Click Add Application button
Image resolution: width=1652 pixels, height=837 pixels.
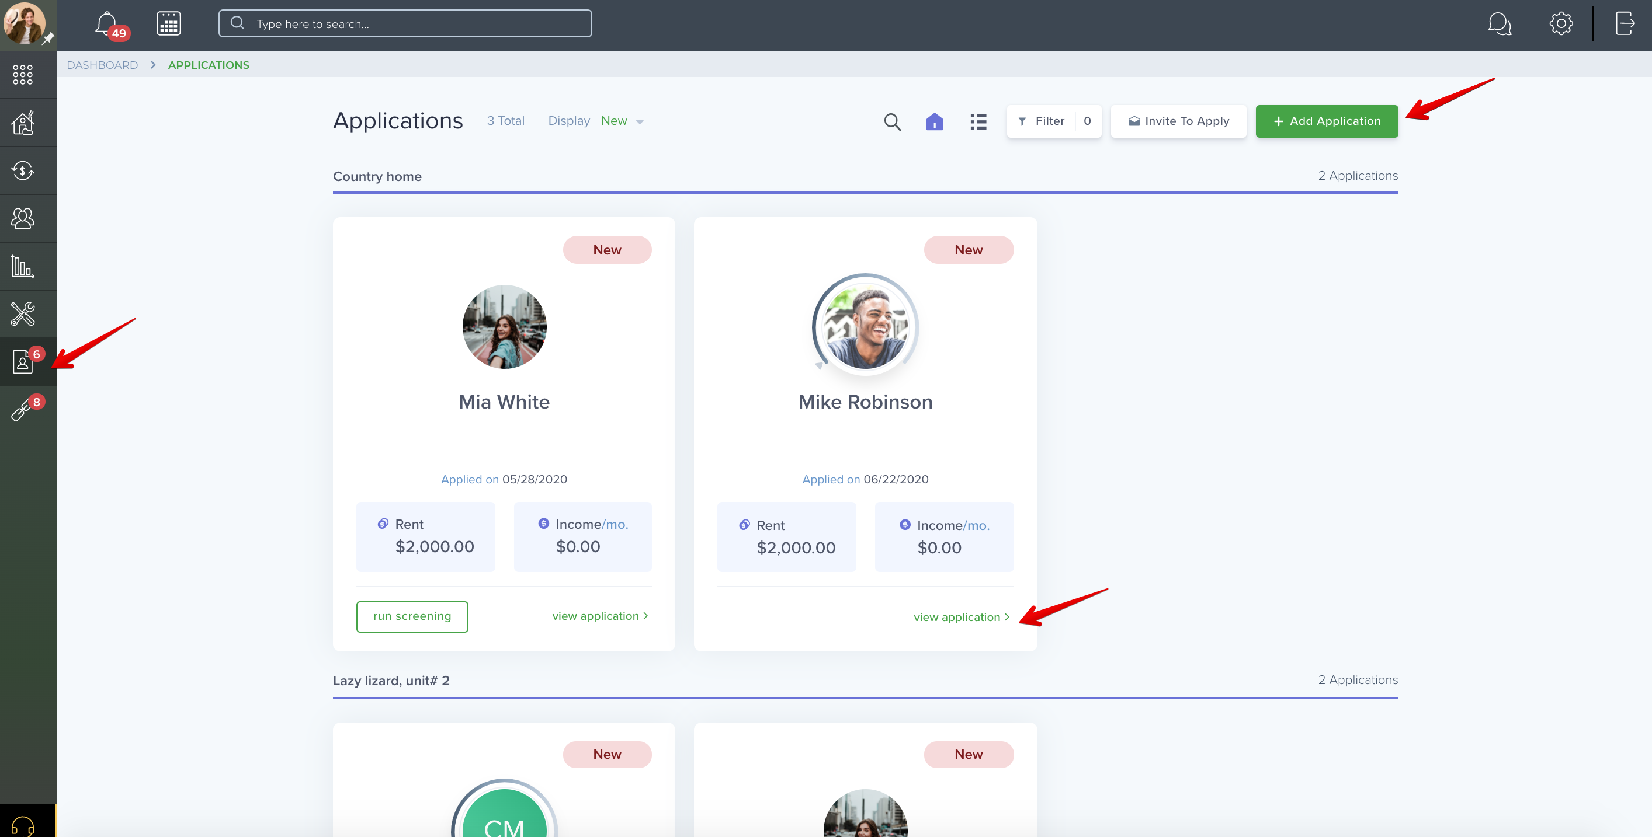click(x=1326, y=121)
